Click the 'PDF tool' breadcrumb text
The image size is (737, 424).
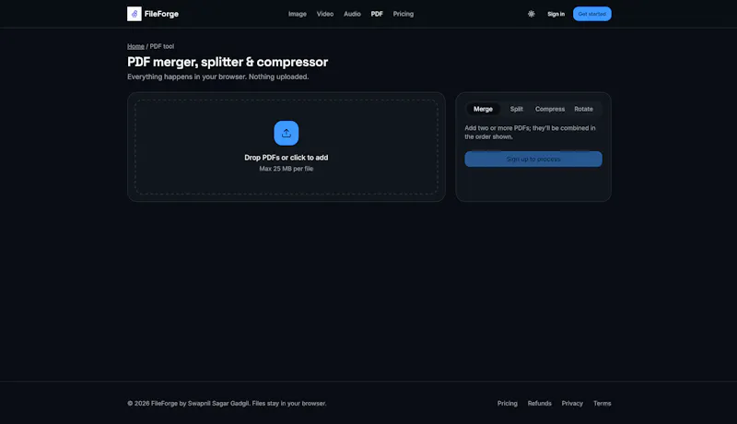pyautogui.click(x=162, y=46)
